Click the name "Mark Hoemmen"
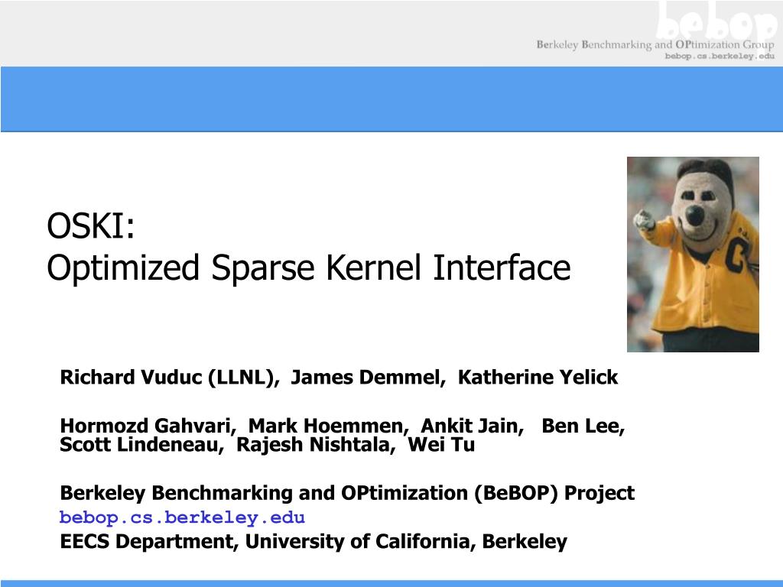783x587 pixels. click(x=327, y=426)
